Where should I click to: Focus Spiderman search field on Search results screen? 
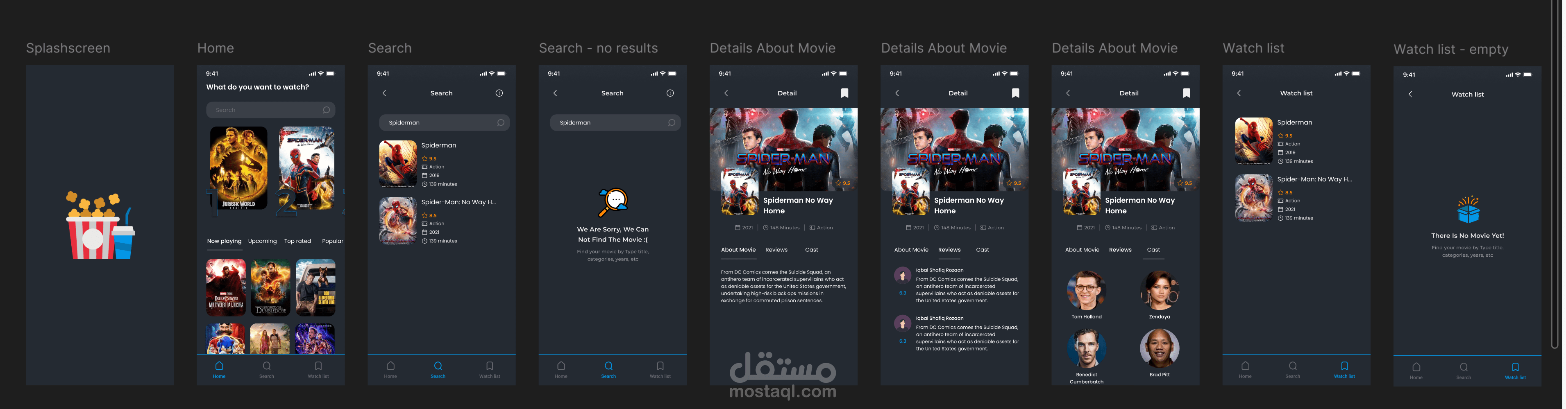pos(445,123)
